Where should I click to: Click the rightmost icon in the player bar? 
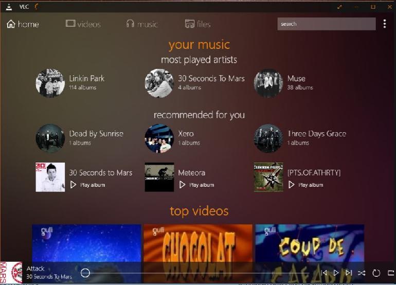391,273
